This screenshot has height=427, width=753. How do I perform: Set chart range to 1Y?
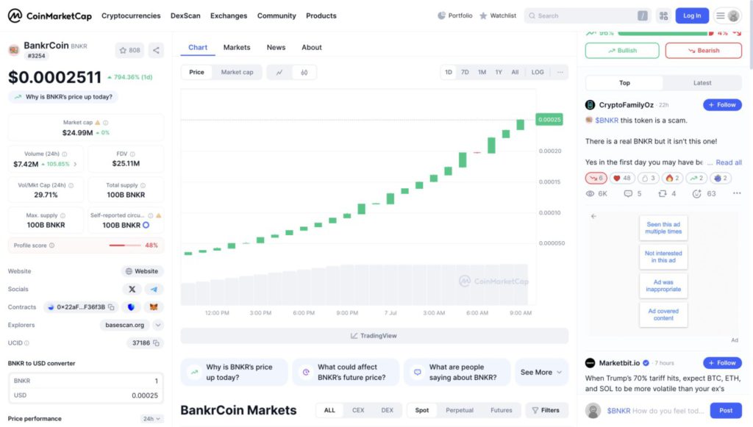[499, 73]
